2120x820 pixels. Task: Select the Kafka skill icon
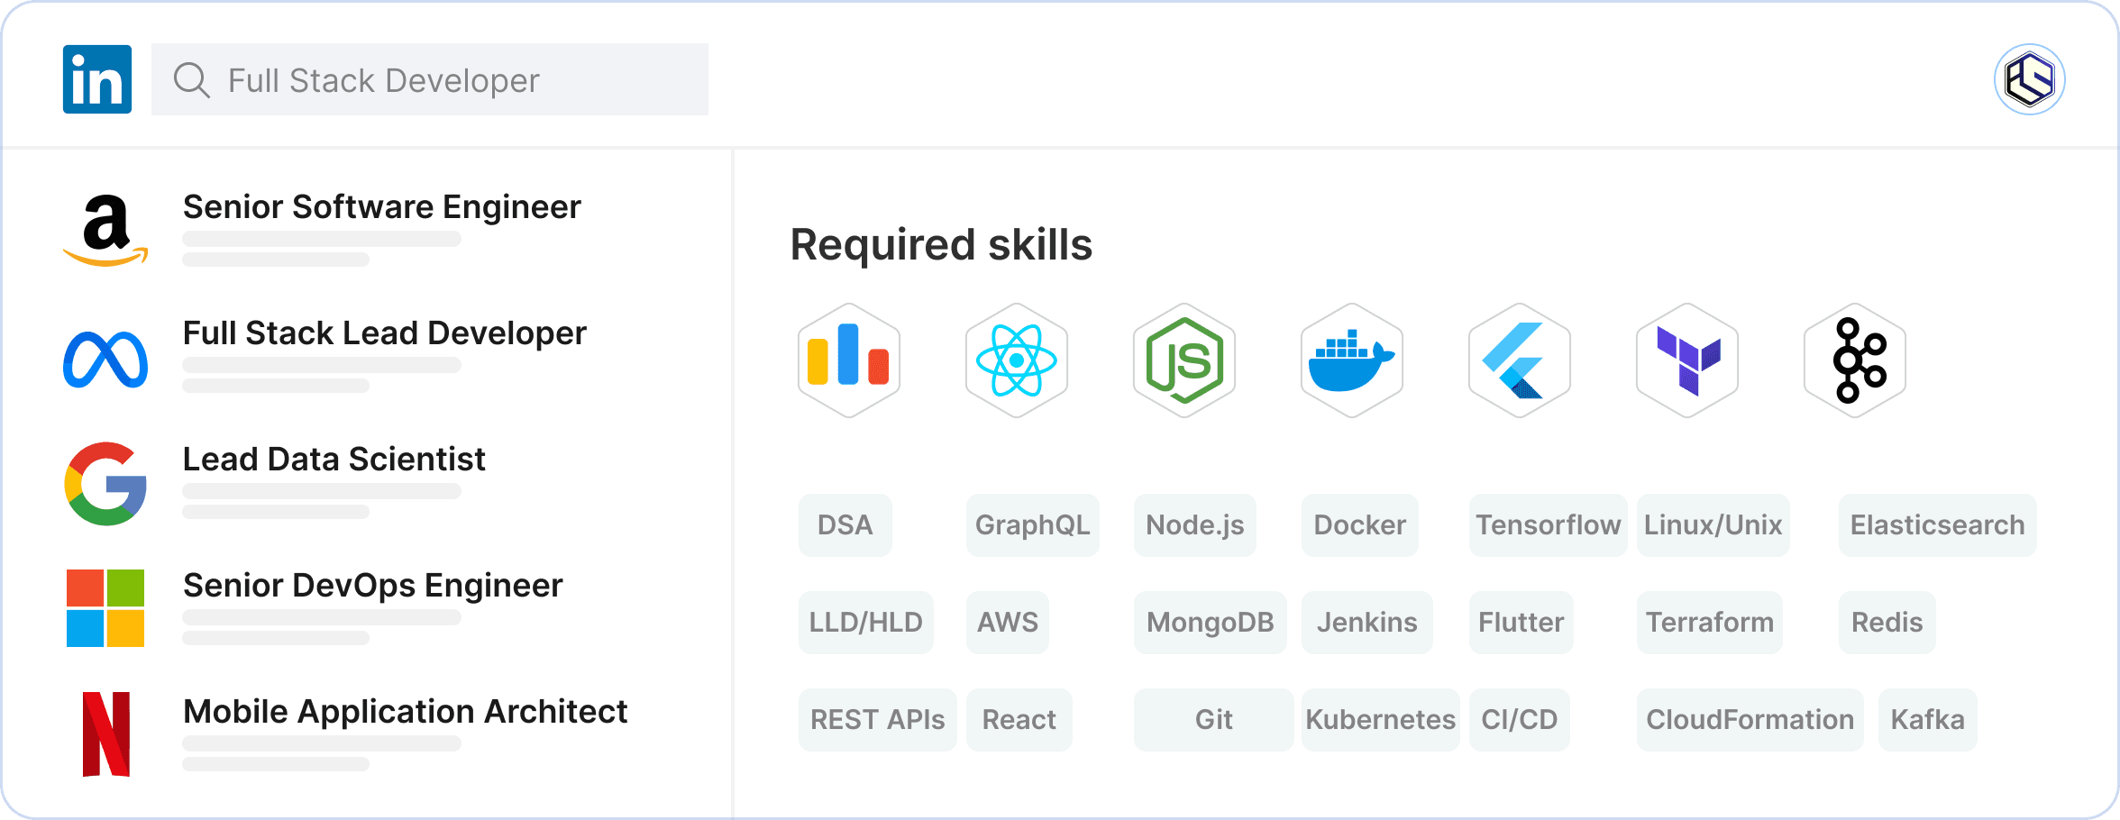(1855, 360)
